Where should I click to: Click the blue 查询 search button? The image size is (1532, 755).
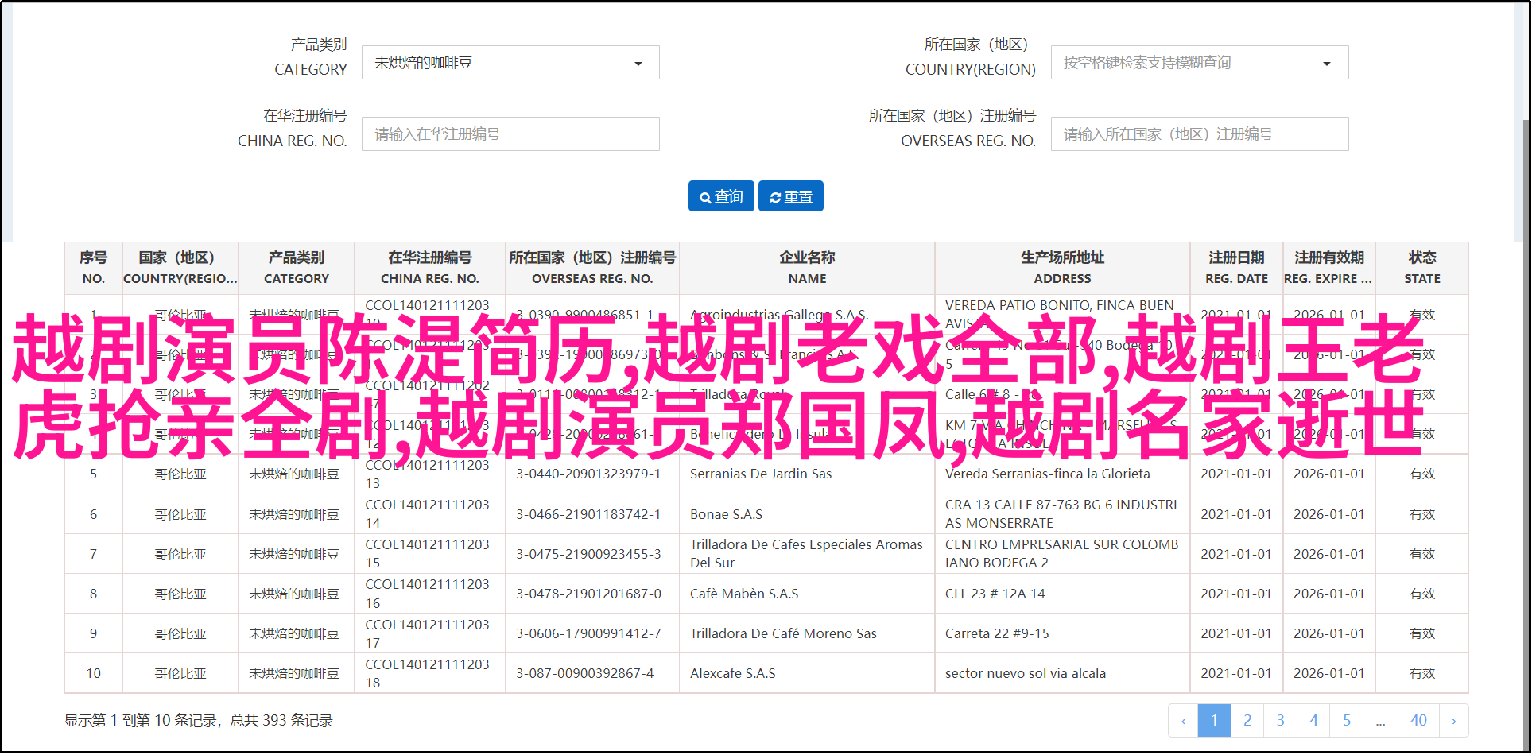[x=721, y=196]
